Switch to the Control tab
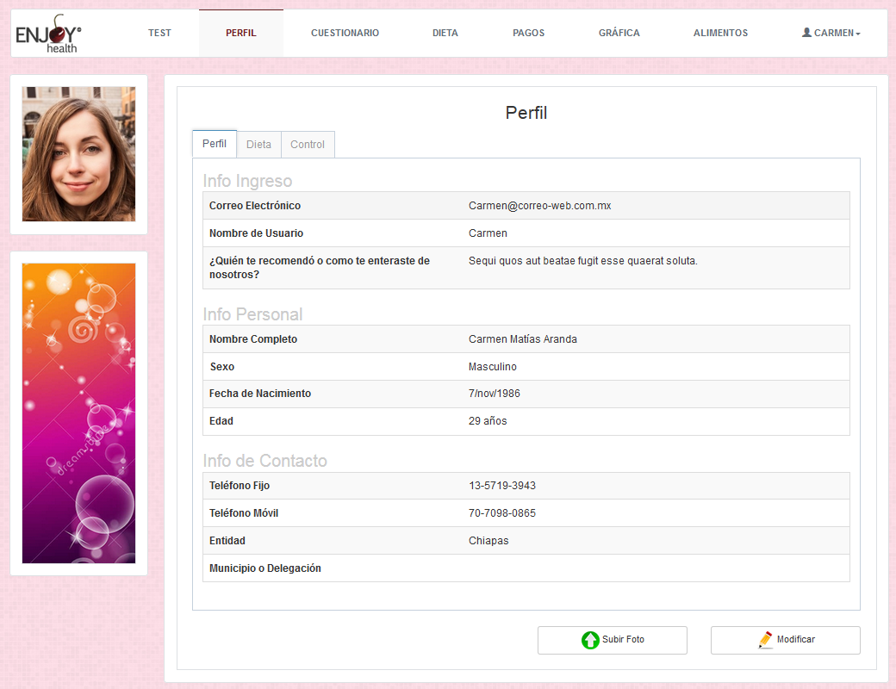Viewport: 896px width, 689px height. pos(308,145)
